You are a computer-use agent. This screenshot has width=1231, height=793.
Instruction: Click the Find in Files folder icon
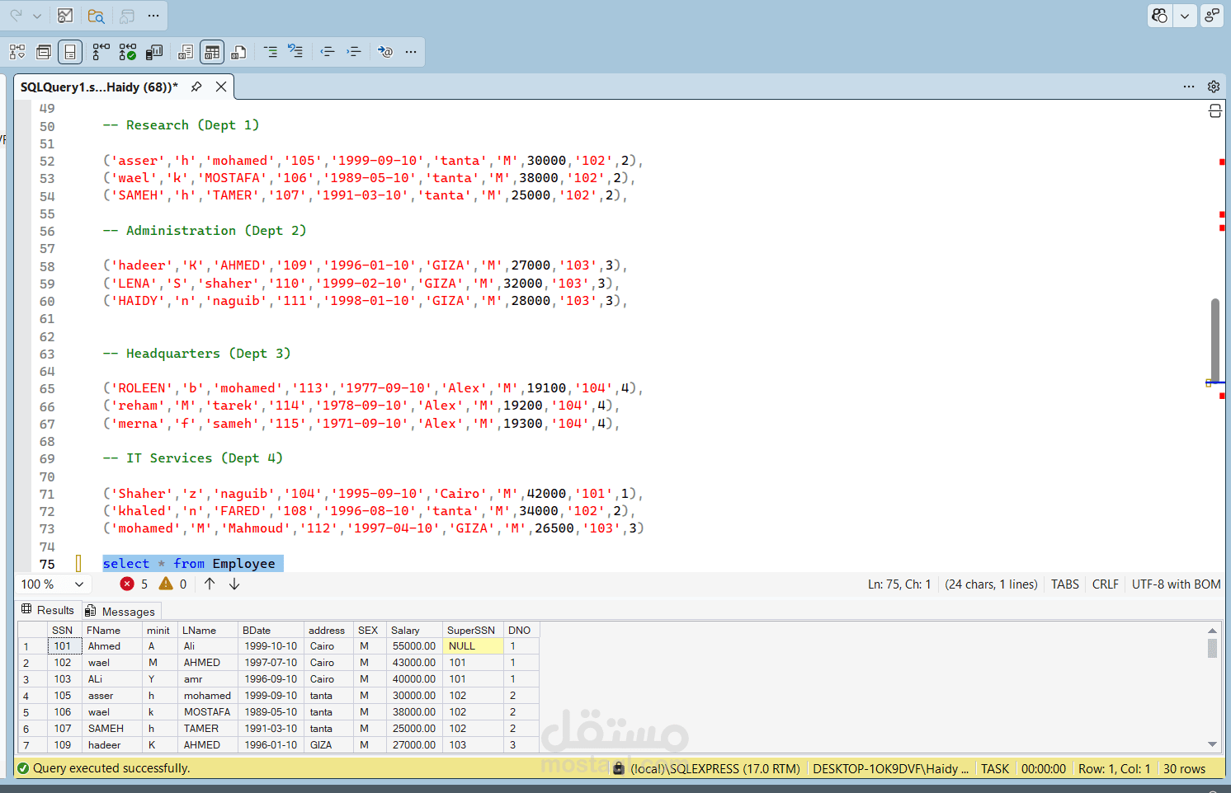coord(97,16)
